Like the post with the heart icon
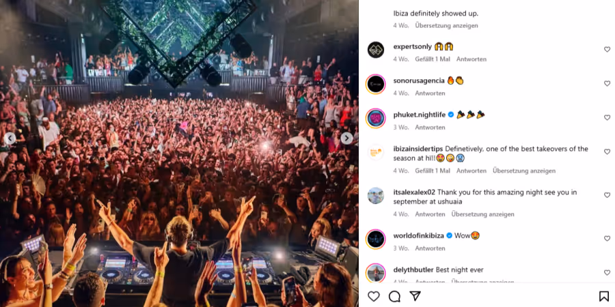This screenshot has height=307, width=615. point(373,296)
